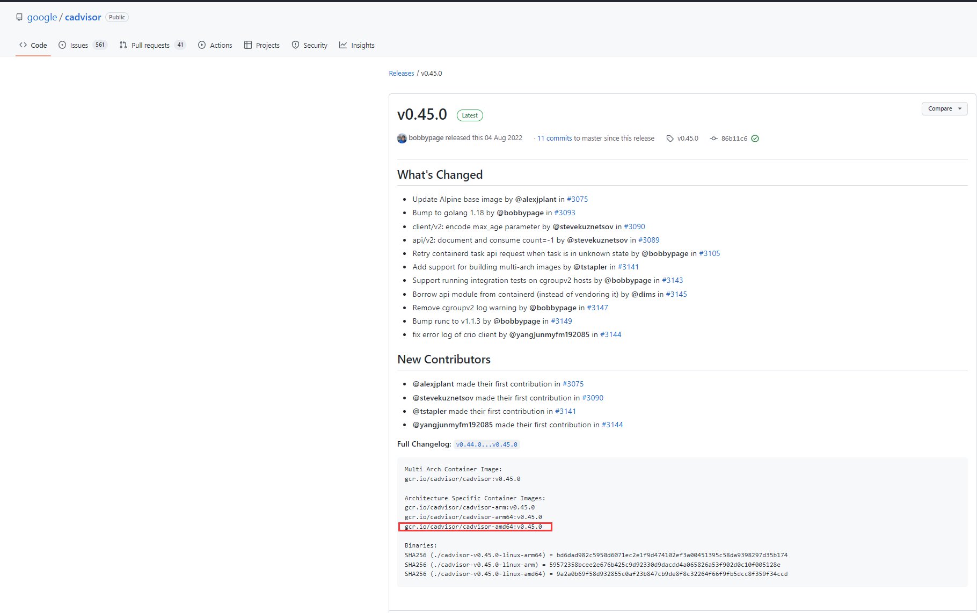Click the New Contributors heading
The height and width of the screenshot is (613, 977).
pyautogui.click(x=444, y=359)
